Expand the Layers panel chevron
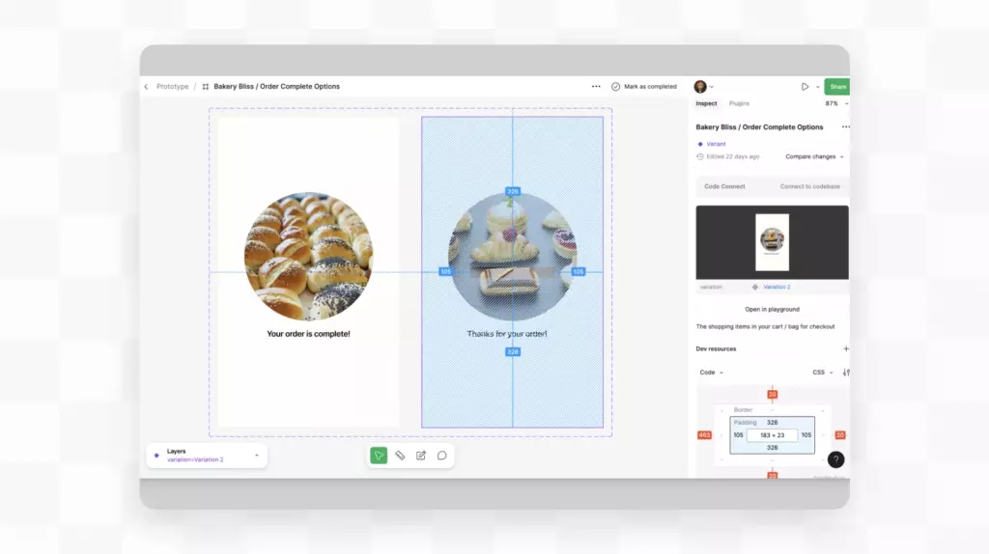 coord(257,455)
